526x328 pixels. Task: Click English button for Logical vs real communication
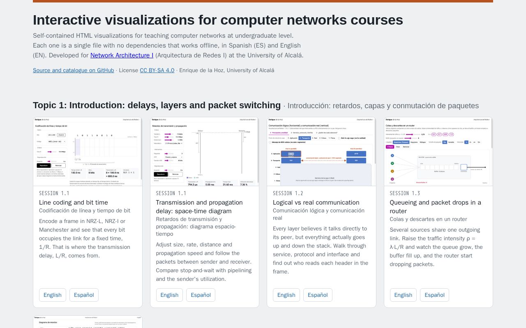tap(286, 295)
